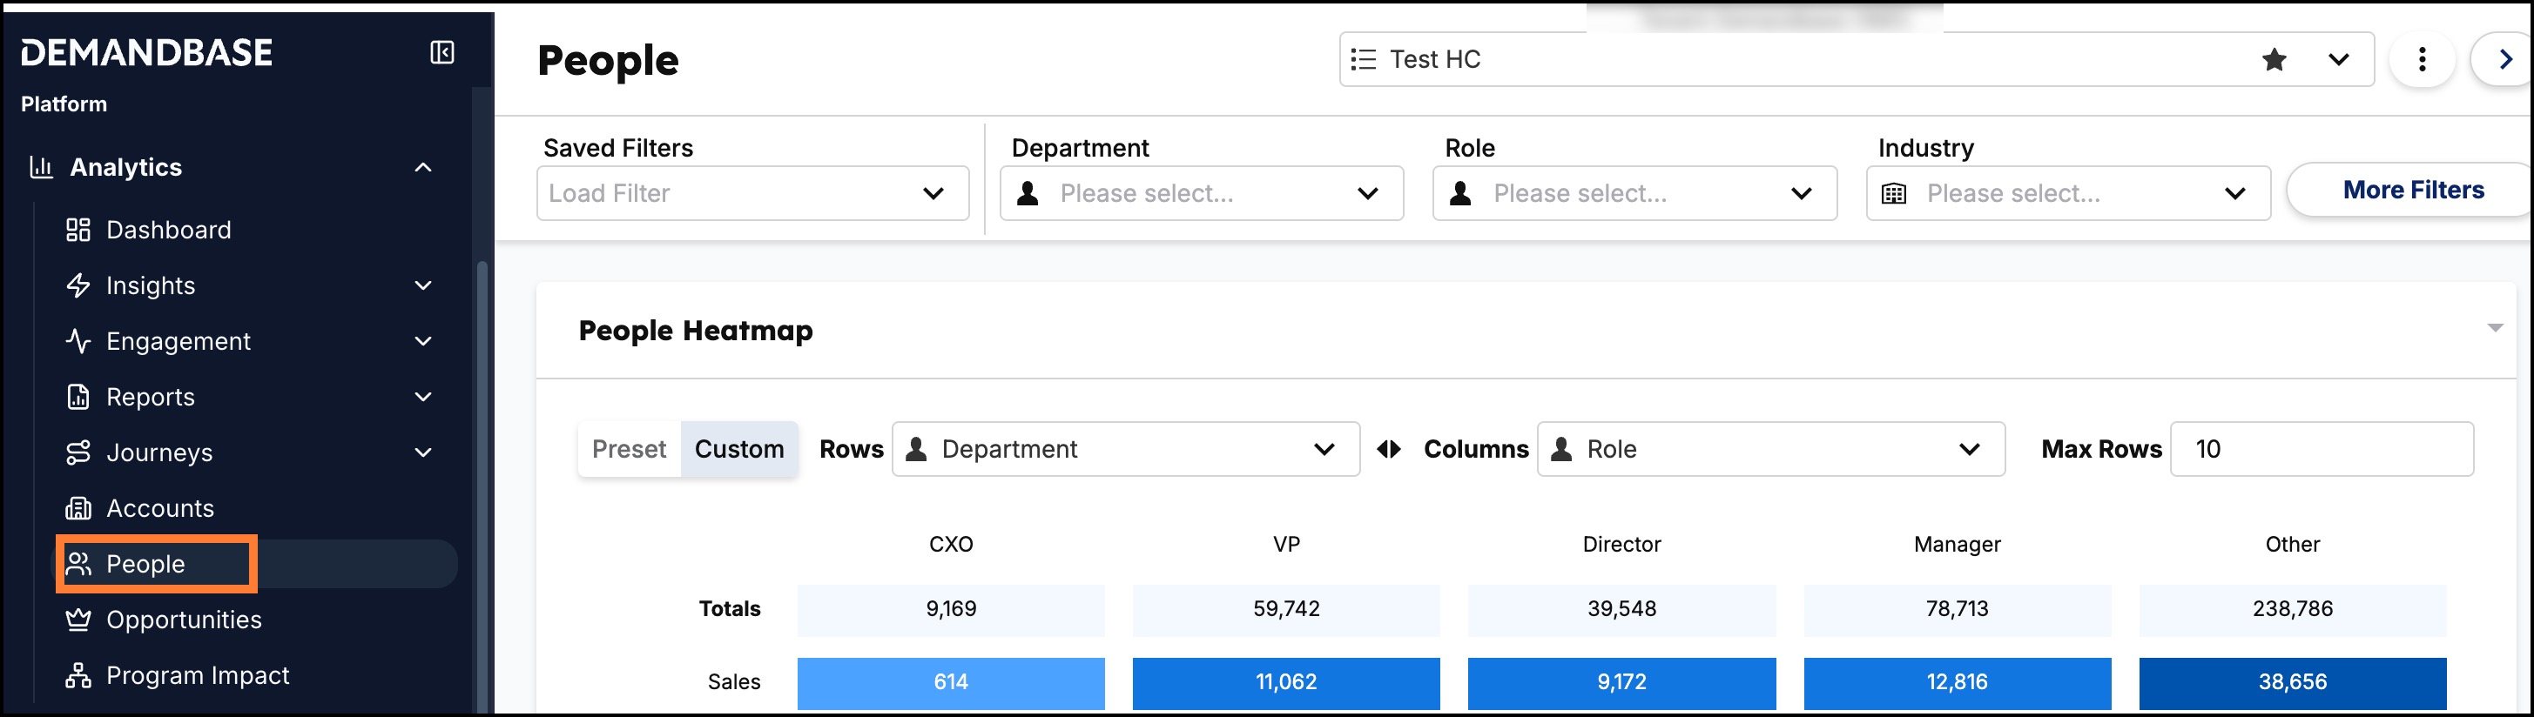Open the Role filter dropdown

pos(1634,194)
